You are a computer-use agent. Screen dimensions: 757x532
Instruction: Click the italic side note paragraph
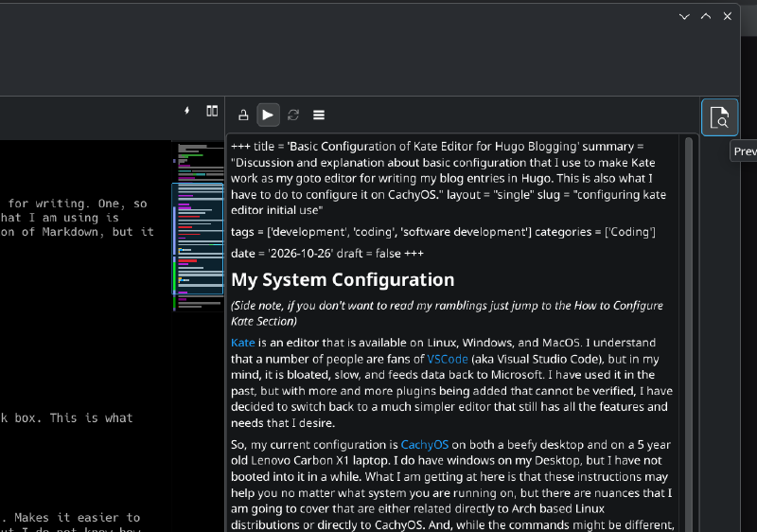[447, 313]
